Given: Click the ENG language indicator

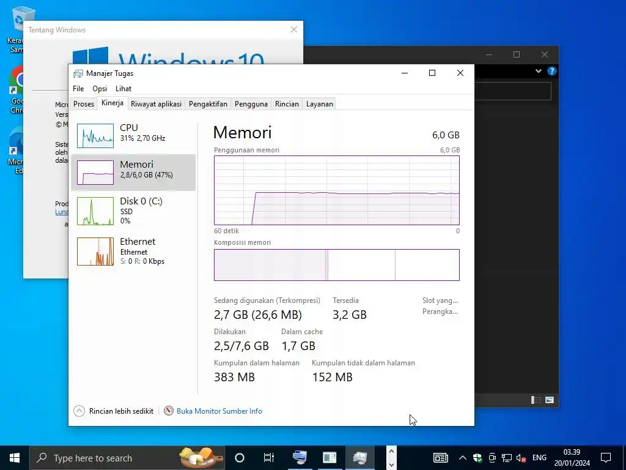Looking at the screenshot, I should click(x=539, y=458).
